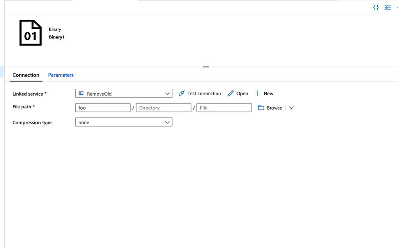
Task: Switch to the Parameters tab
Action: coord(61,75)
